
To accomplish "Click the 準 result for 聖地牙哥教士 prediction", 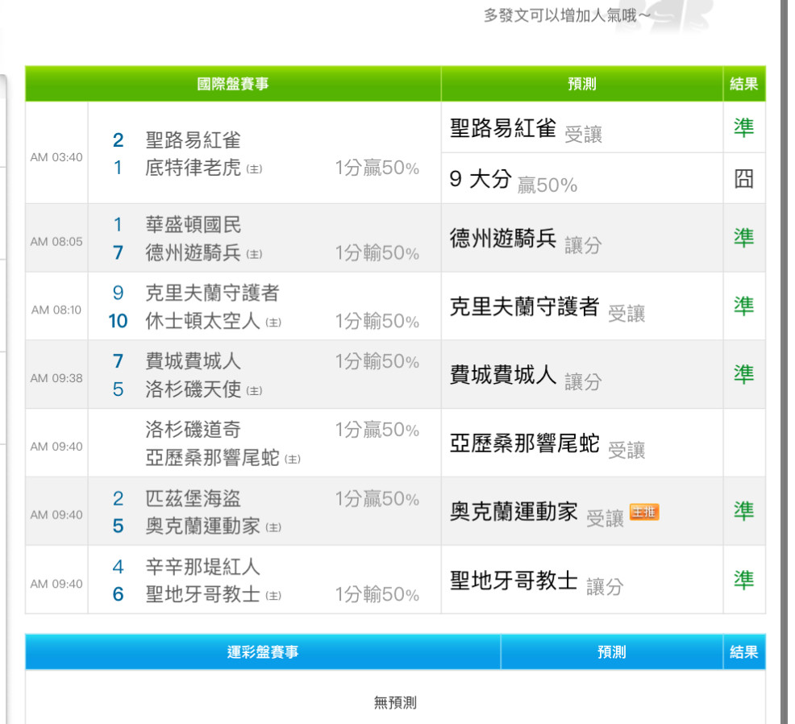I will click(x=743, y=580).
